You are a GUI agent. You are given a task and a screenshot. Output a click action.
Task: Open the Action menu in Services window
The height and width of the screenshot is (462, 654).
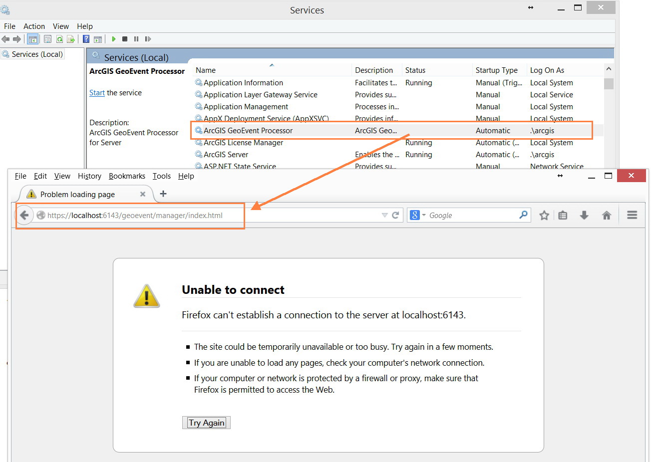pos(34,26)
